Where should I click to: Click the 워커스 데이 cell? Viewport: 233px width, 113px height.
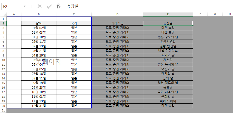click(x=168, y=101)
